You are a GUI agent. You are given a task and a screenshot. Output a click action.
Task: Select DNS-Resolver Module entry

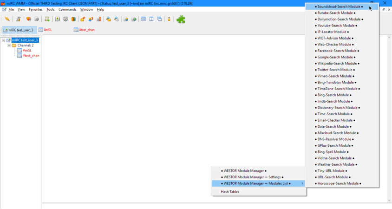[342, 139]
